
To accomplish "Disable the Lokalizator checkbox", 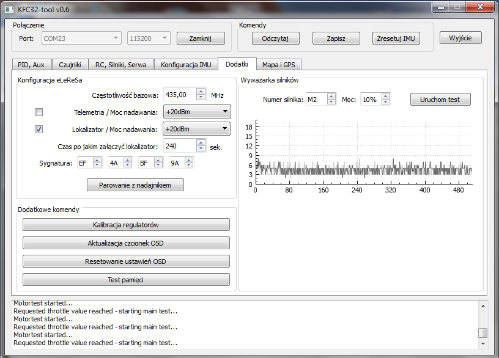I will point(39,129).
